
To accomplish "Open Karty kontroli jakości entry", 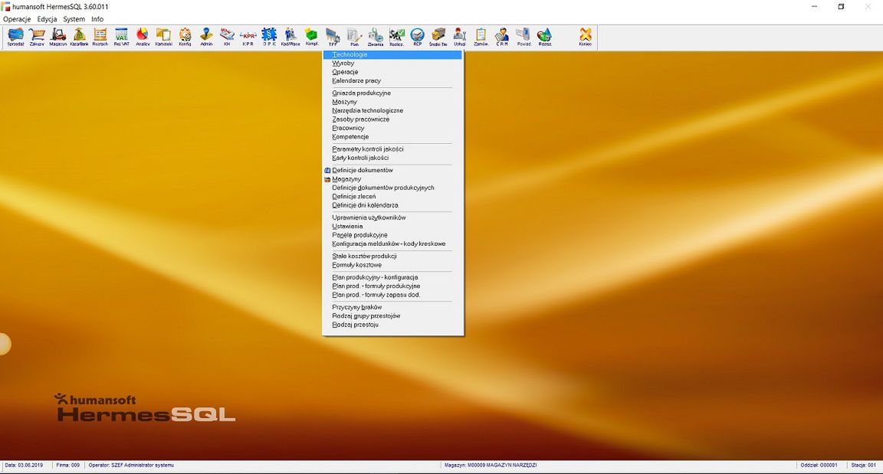I will pyautogui.click(x=392, y=158).
